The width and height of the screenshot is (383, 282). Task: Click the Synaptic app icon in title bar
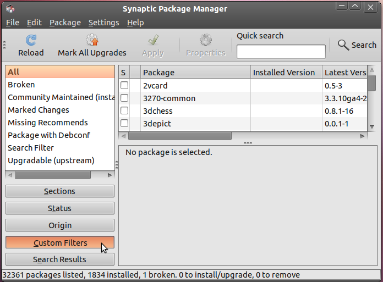click(x=10, y=9)
